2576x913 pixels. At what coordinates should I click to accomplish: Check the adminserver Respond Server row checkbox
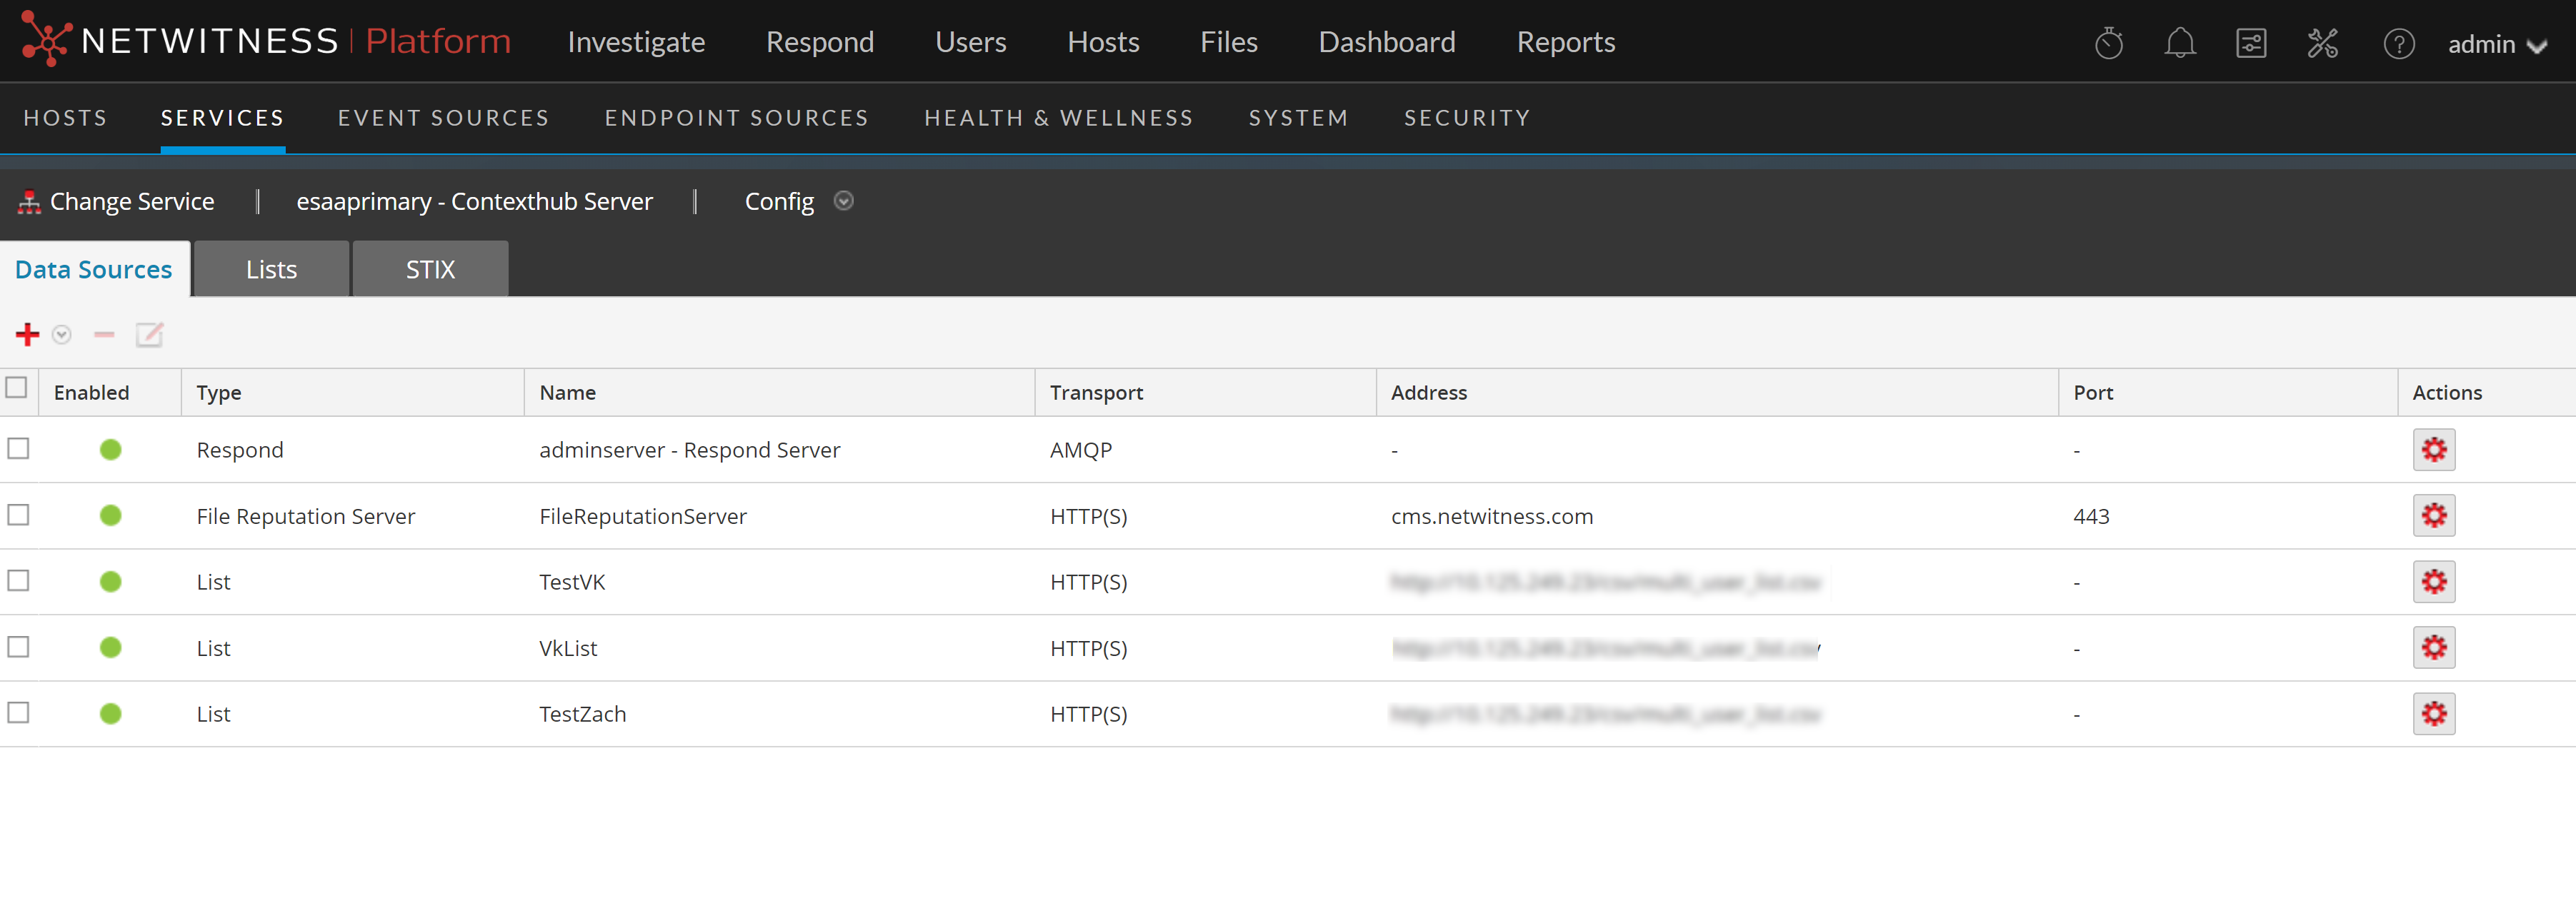[x=19, y=448]
